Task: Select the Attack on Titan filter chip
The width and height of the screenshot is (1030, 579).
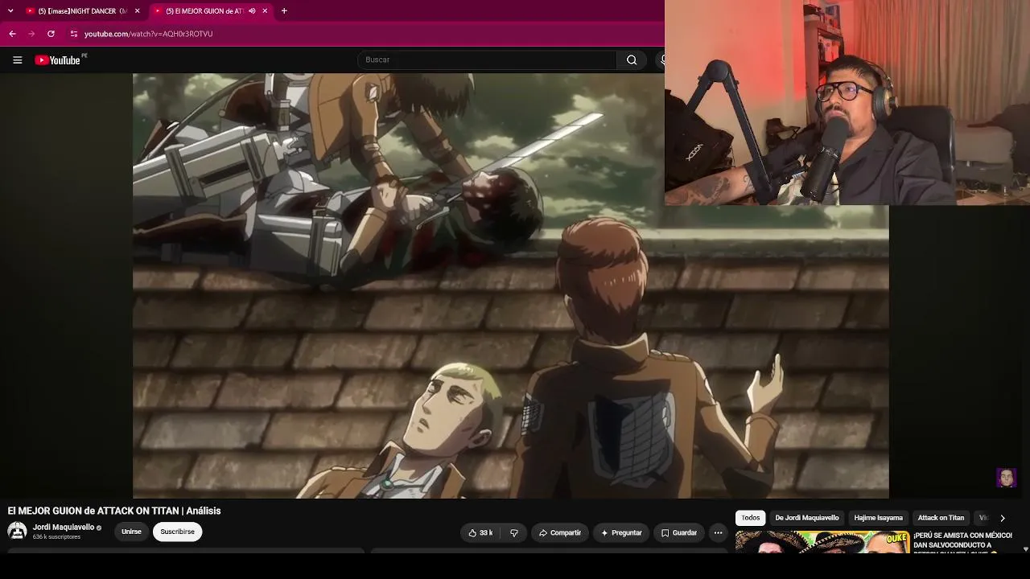Action: coord(941,518)
